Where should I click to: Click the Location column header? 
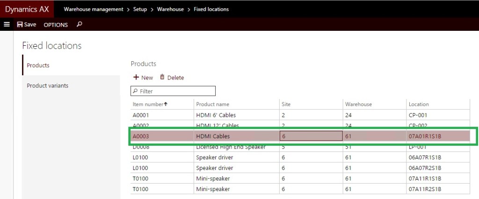tap(418, 104)
